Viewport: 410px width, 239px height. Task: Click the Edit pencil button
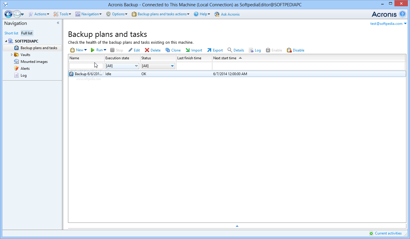(x=134, y=50)
